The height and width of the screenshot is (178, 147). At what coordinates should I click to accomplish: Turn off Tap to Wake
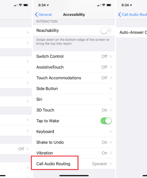[106, 121]
